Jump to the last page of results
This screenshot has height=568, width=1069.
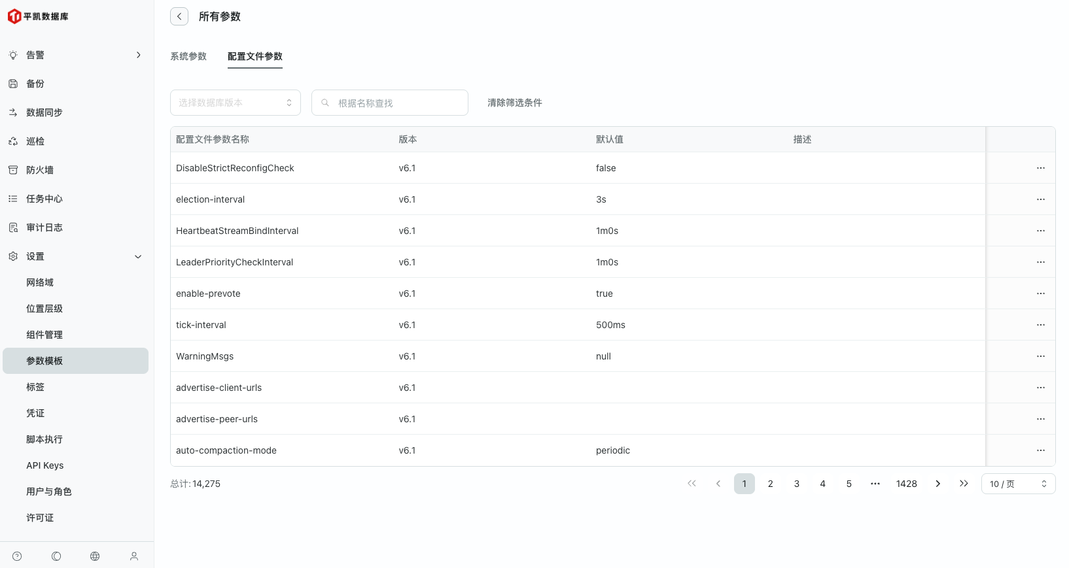click(964, 484)
